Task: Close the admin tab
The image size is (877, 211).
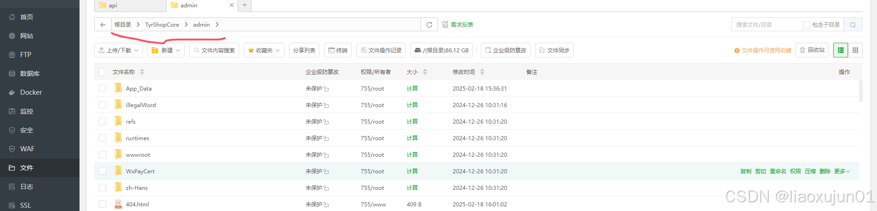Action: 232,5
